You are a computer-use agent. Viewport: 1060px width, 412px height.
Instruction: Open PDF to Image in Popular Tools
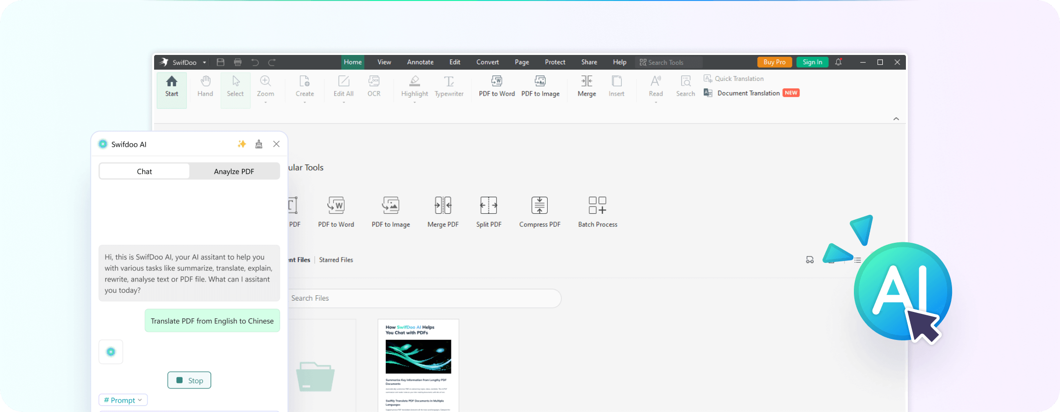click(x=391, y=212)
